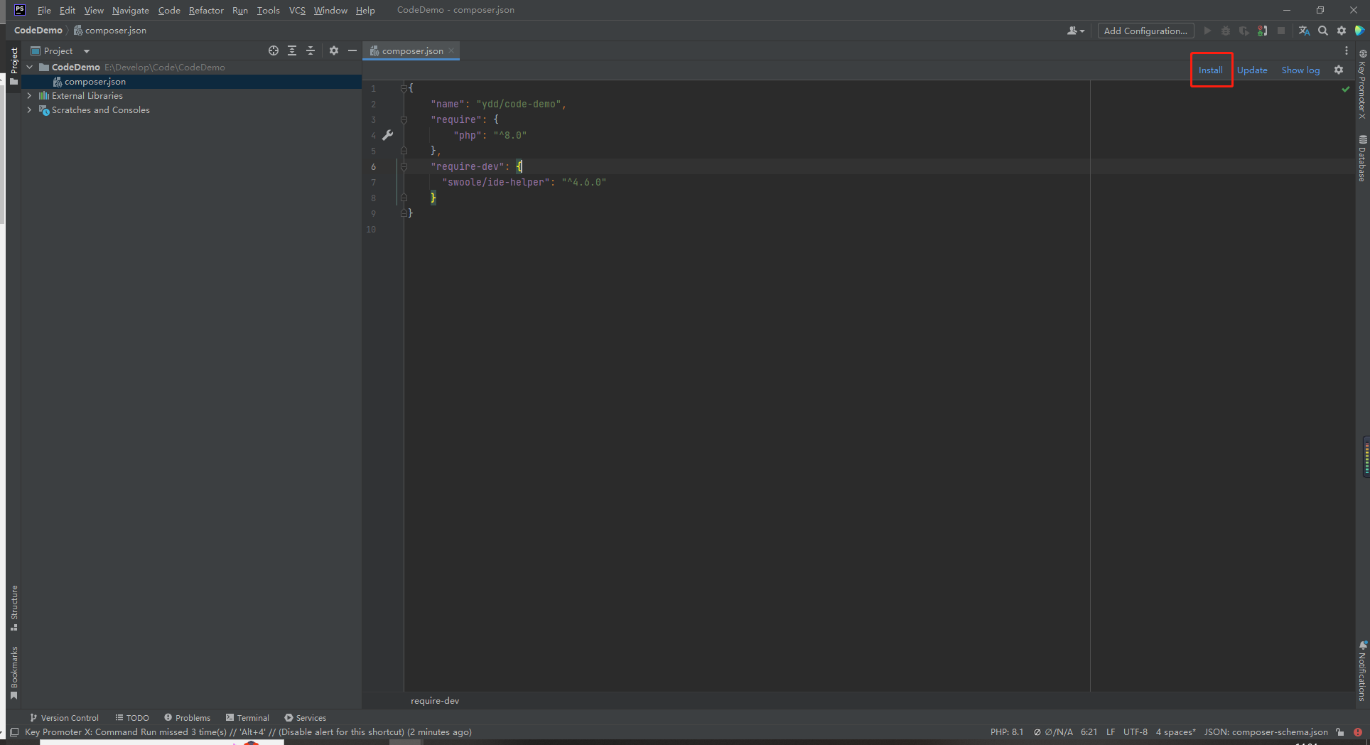Open editor tabs three-dot menu
The width and height of the screenshot is (1370, 745).
click(x=1347, y=50)
